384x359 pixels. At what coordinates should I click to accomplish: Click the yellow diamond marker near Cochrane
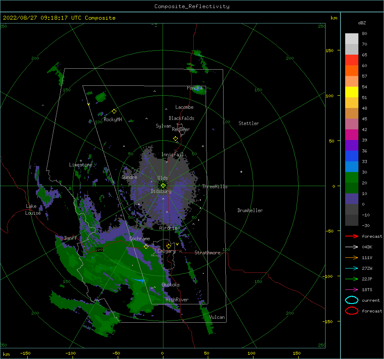tap(146, 247)
